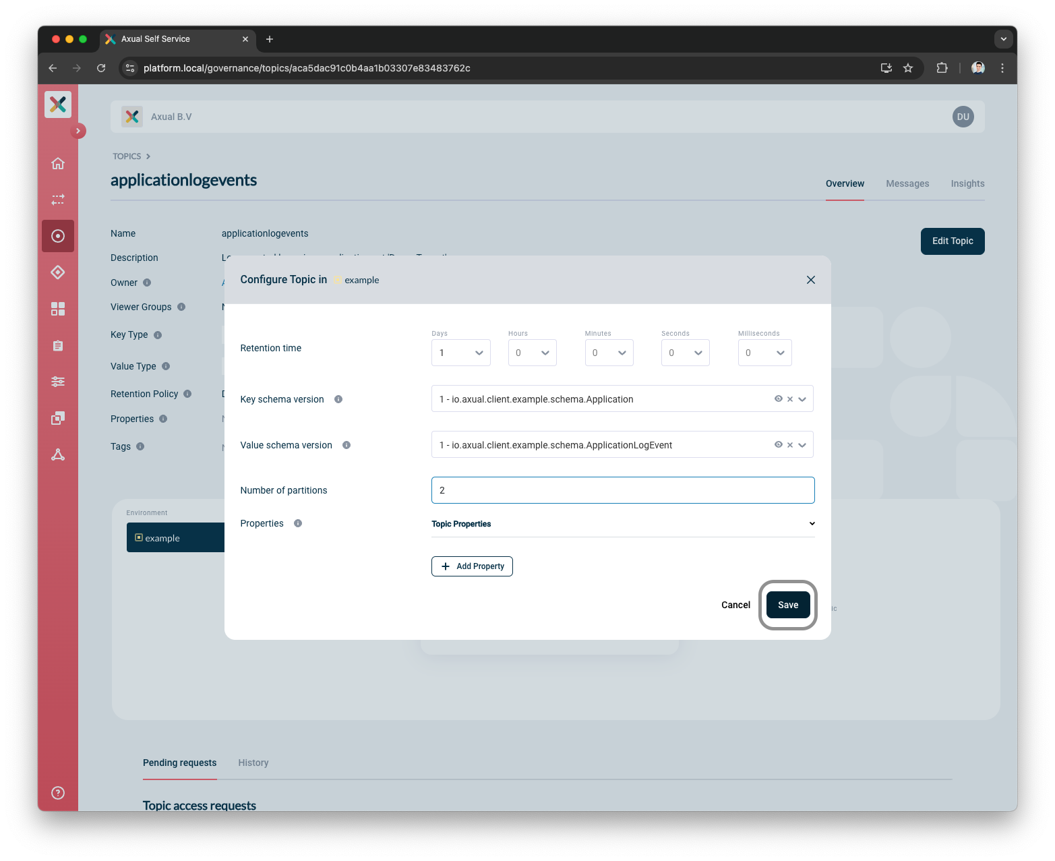Click the Number of partitions field
Image resolution: width=1055 pixels, height=861 pixels.
click(623, 490)
